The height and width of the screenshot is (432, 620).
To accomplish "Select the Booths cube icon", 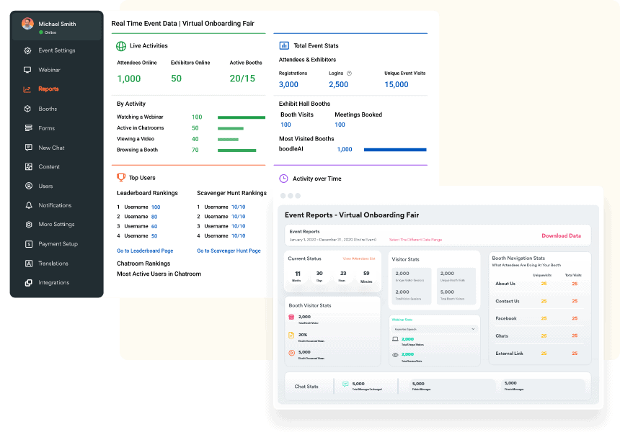I will (27, 109).
